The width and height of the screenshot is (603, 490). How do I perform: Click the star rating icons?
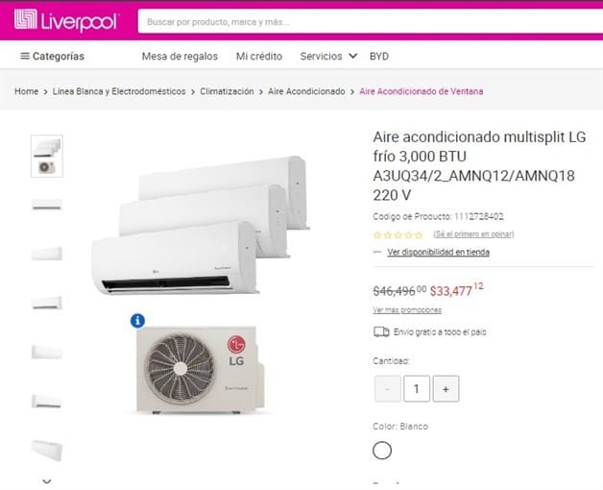click(x=398, y=234)
